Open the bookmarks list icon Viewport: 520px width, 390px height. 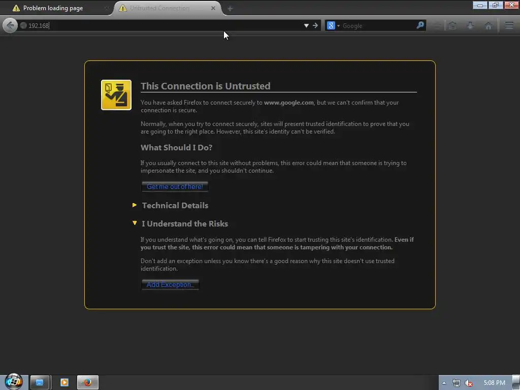[452, 25]
